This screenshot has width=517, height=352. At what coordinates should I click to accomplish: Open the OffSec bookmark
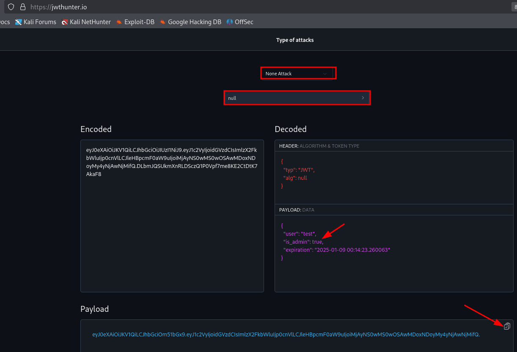click(240, 22)
